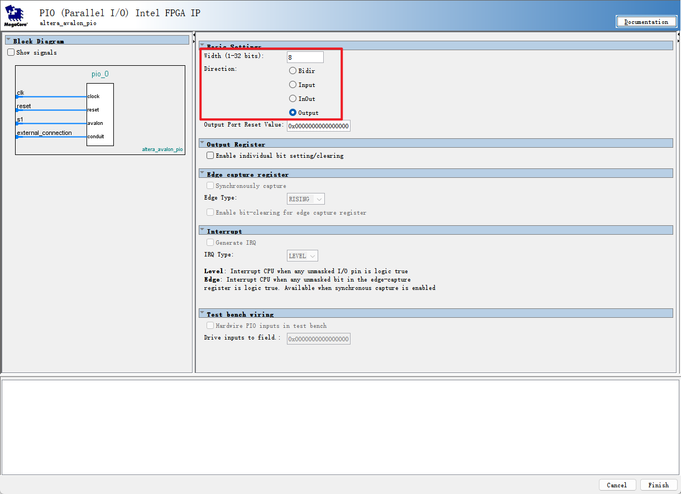Collapse the Test bench wiring section
The width and height of the screenshot is (681, 494).
point(202,313)
